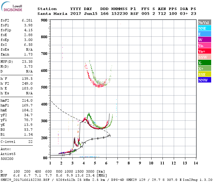Viewport: 213px width, 182px height.
Task: Select the Vo- pink legend swatch
Action: (x=204, y=45)
